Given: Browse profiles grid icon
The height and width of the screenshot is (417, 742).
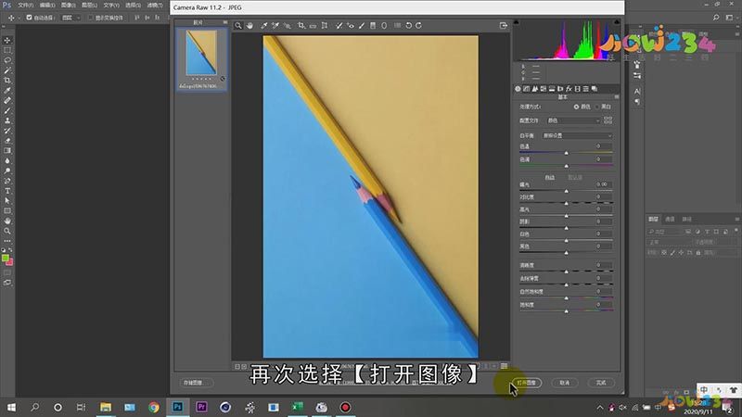Looking at the screenshot, I should click(608, 120).
